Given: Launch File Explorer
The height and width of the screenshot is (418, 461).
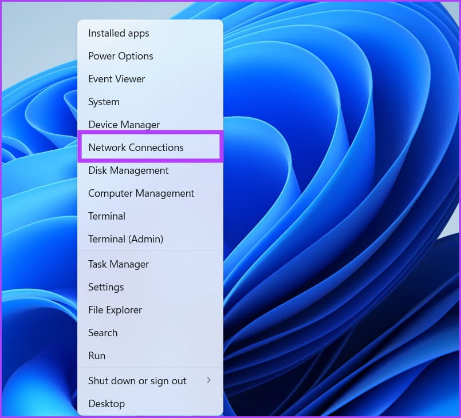Looking at the screenshot, I should 150,310.
